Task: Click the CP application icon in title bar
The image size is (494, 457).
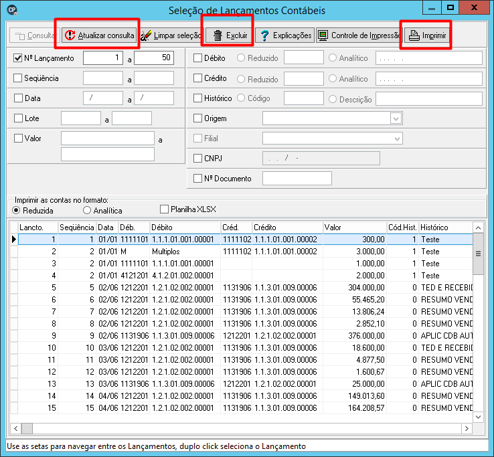Action: click(12, 10)
